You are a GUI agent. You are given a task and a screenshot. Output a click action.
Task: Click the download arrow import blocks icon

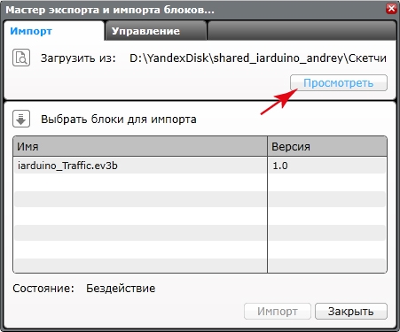click(21, 119)
